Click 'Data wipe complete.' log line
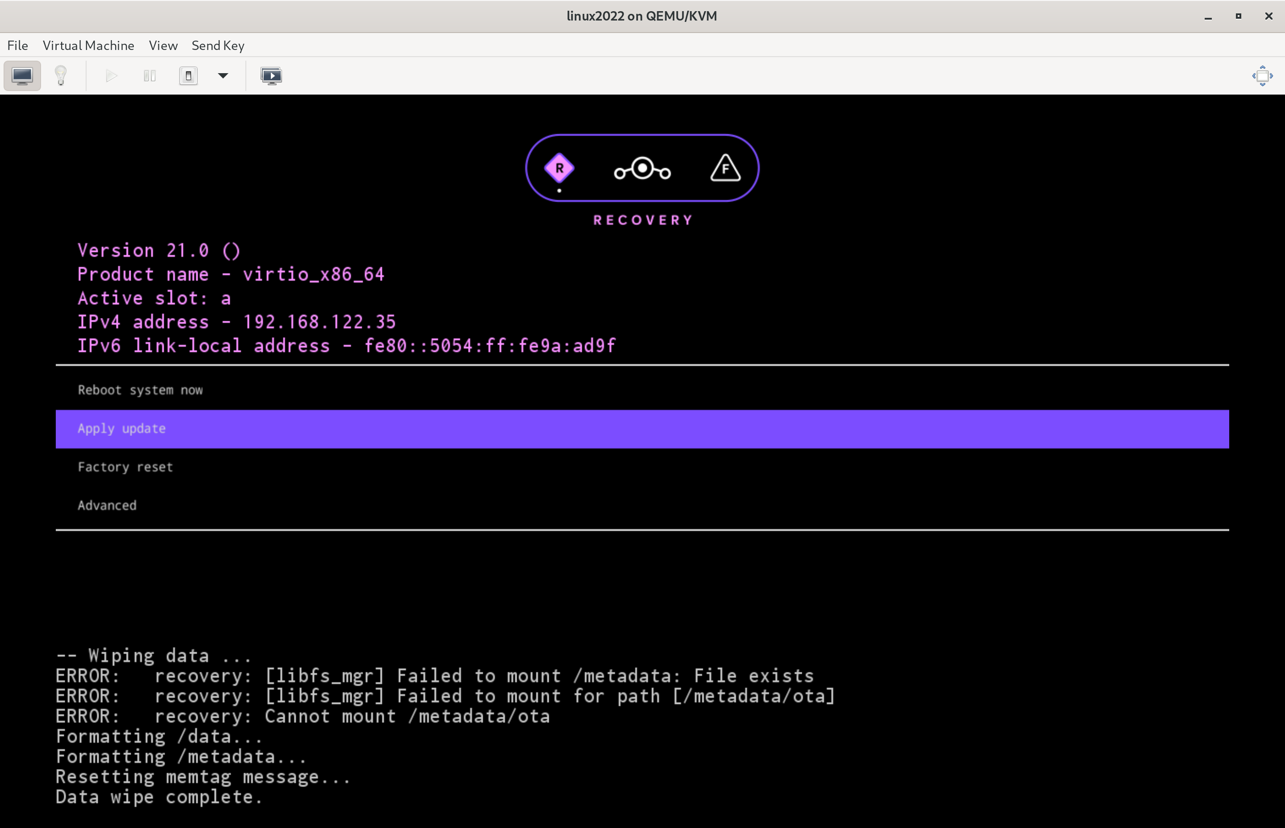Viewport: 1285px width, 828px height. [159, 797]
